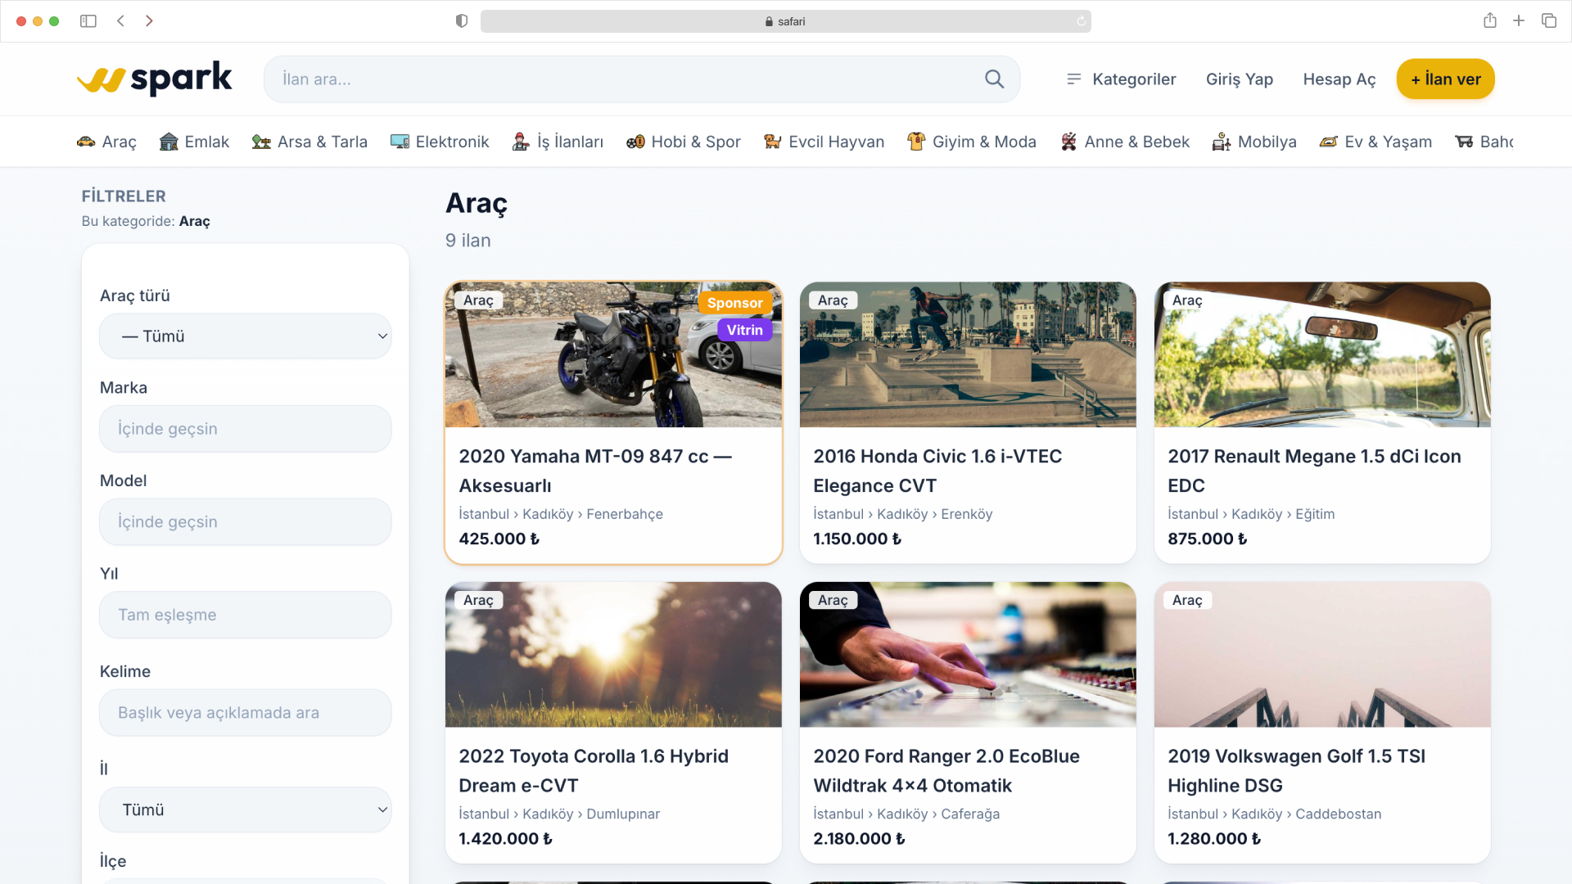This screenshot has width=1572, height=884.
Task: Click the Evcil Hayvan pet icon
Action: (x=772, y=142)
